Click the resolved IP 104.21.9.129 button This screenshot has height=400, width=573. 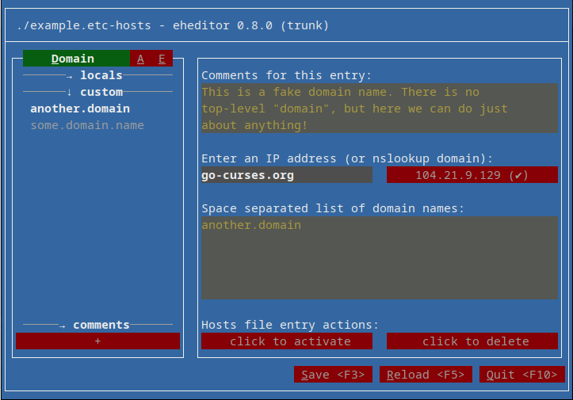click(472, 175)
